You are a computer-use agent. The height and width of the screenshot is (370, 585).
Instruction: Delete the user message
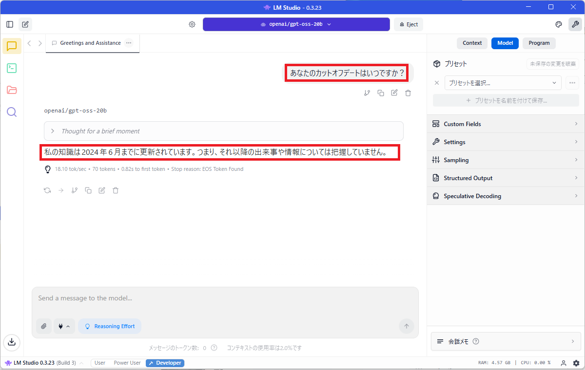coord(408,93)
